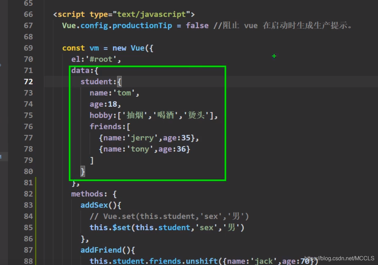Click the 'jerry' string on line 77
378x265 pixels.
[x=142, y=138]
